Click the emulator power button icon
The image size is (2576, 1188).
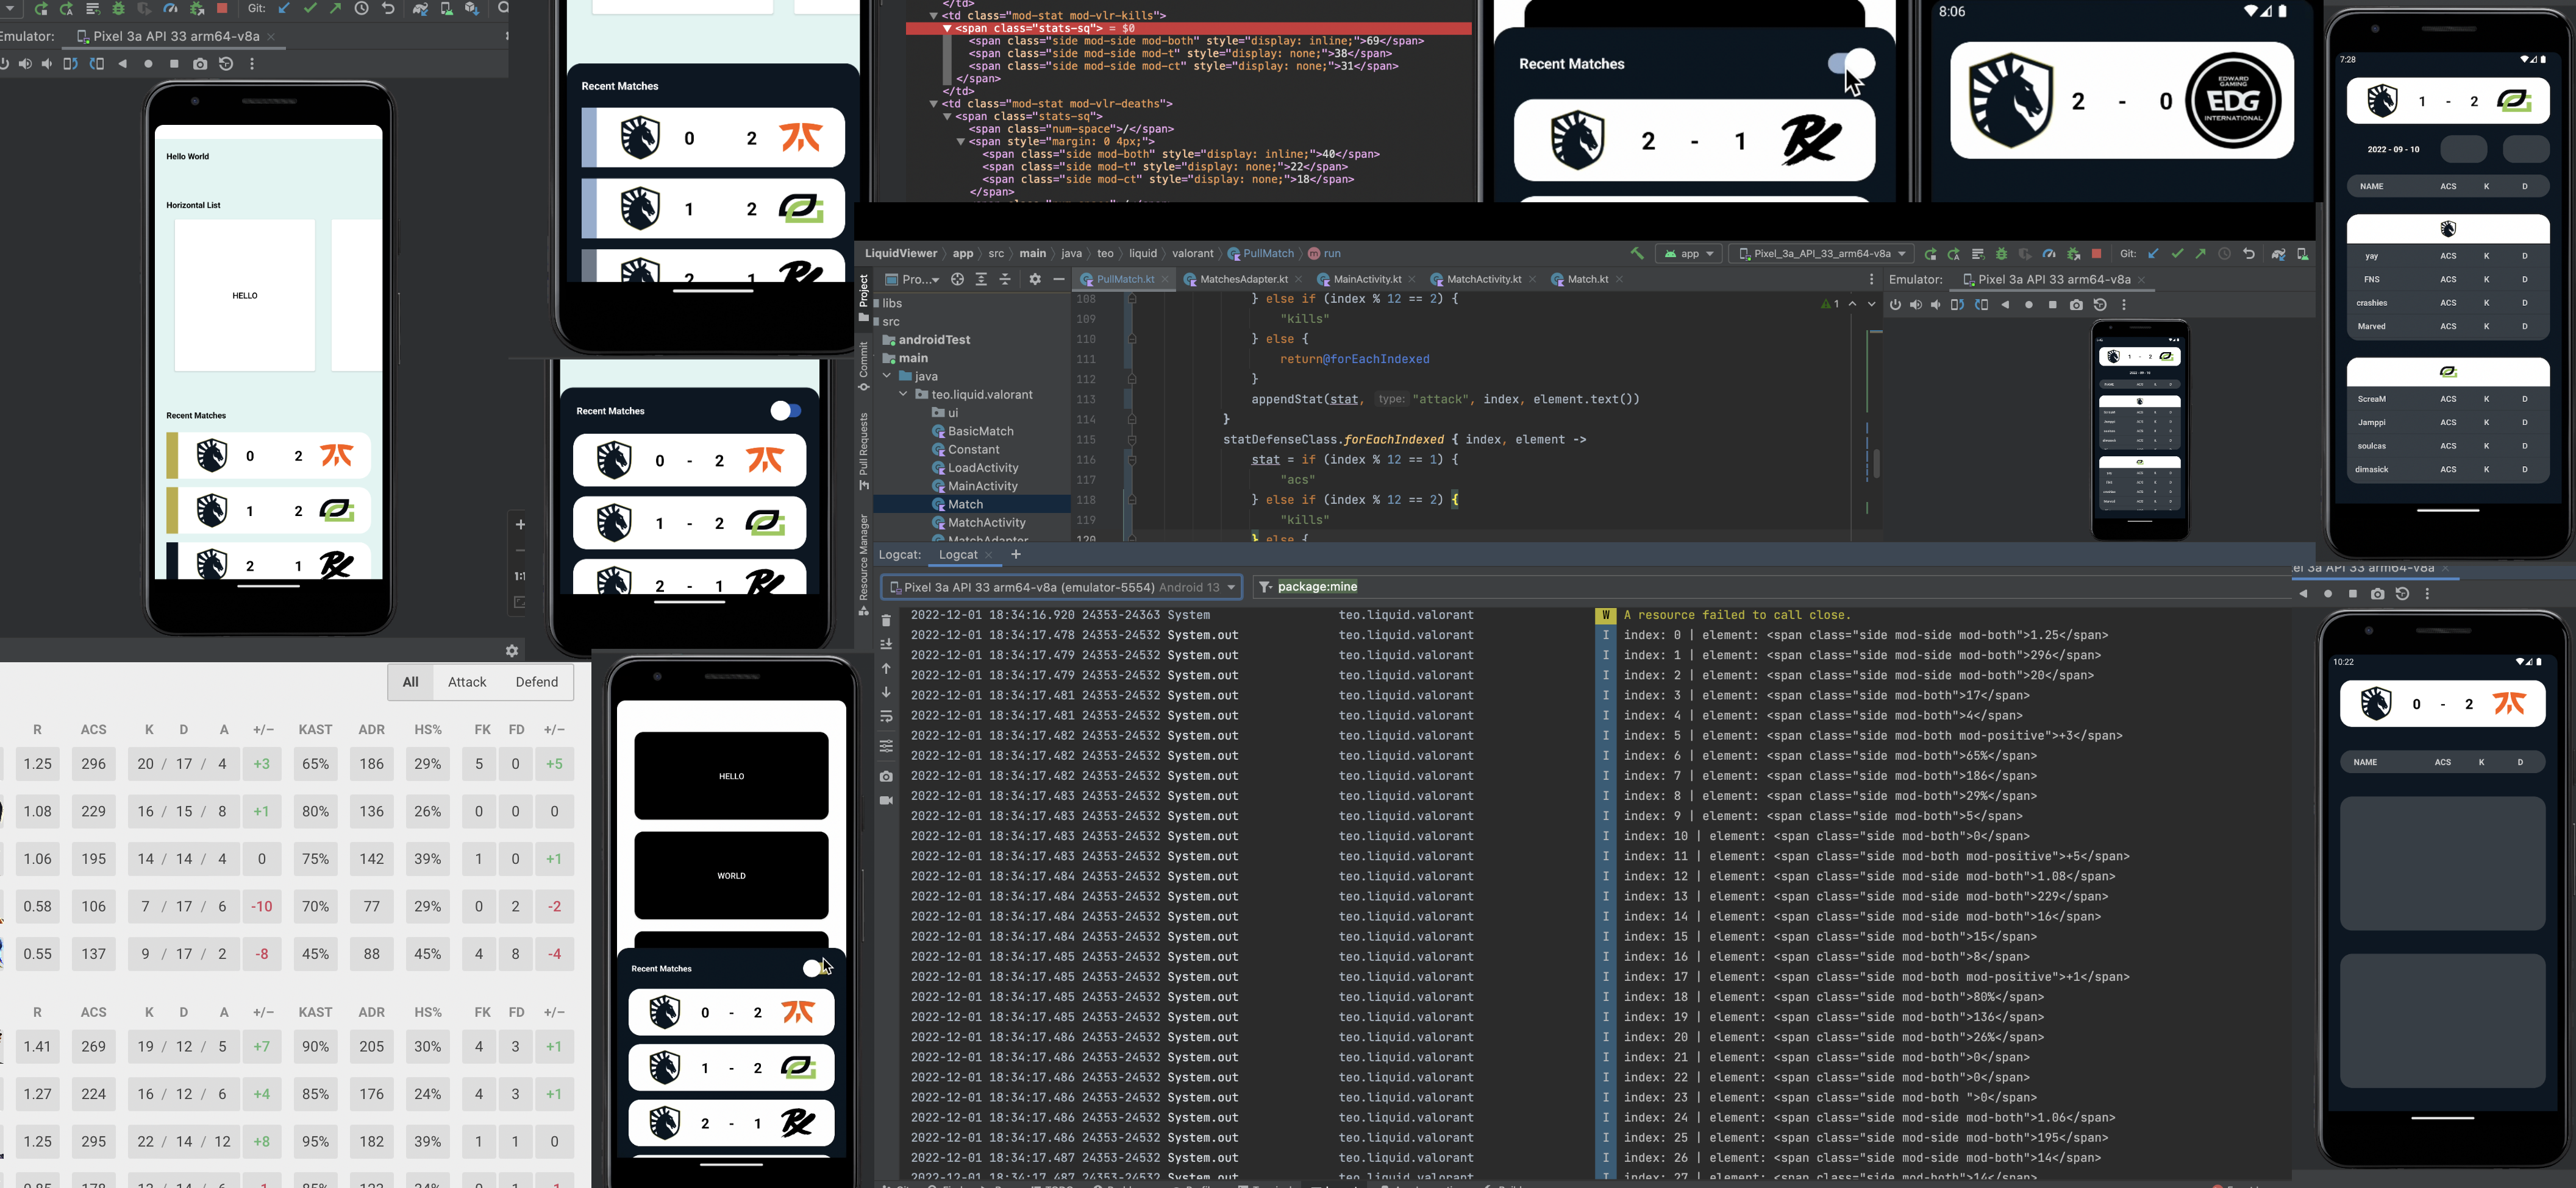1895,305
